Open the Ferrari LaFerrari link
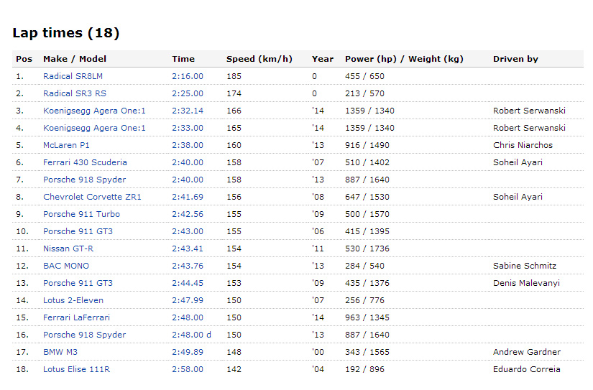593x390 pixels. click(x=76, y=317)
